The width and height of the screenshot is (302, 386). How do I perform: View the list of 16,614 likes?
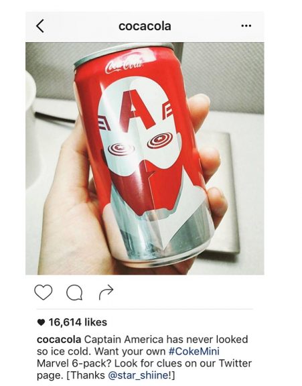click(78, 322)
